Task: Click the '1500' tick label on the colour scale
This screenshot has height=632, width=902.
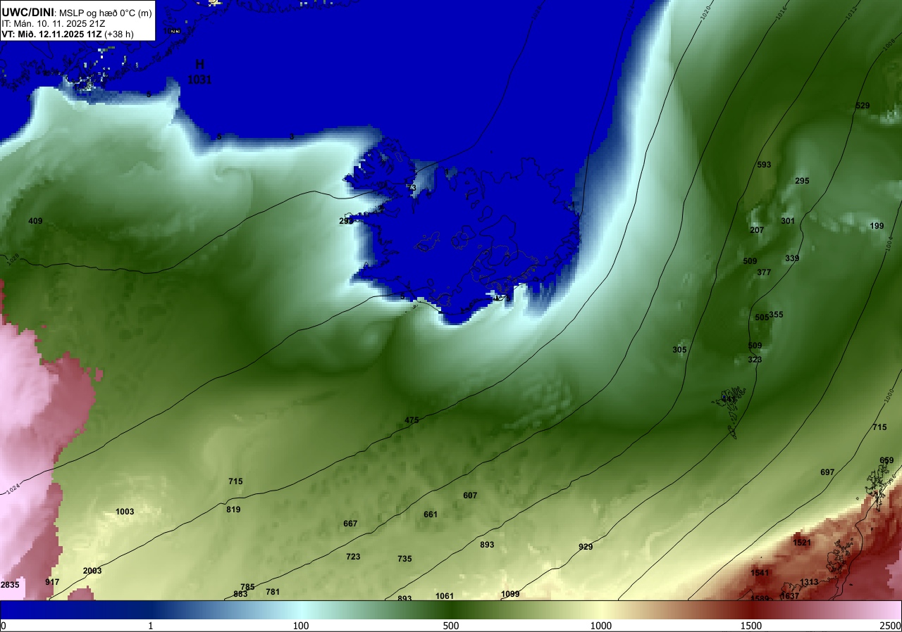Action: click(x=751, y=626)
